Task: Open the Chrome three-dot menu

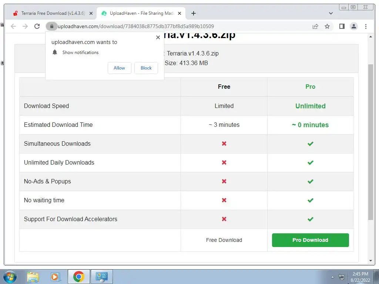Action: click(x=366, y=26)
